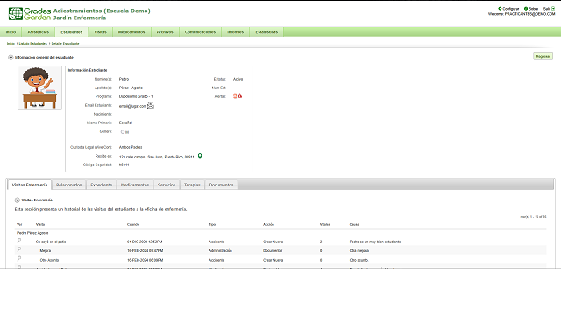Switch to the Expediente tab
Image resolution: width=561 pixels, height=315 pixels.
[102, 185]
